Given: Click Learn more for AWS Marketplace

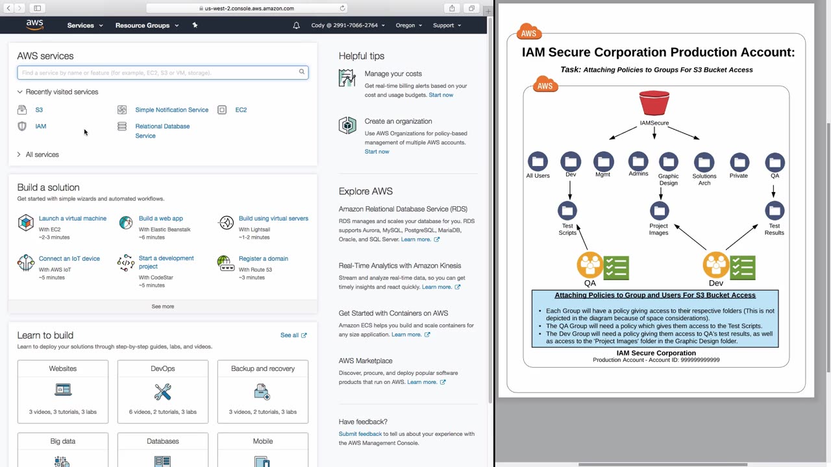Looking at the screenshot, I should pos(426,382).
